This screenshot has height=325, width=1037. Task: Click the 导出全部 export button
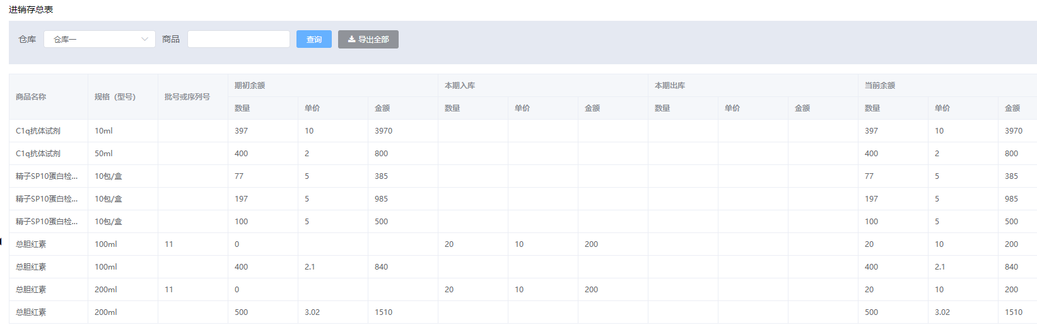point(368,39)
